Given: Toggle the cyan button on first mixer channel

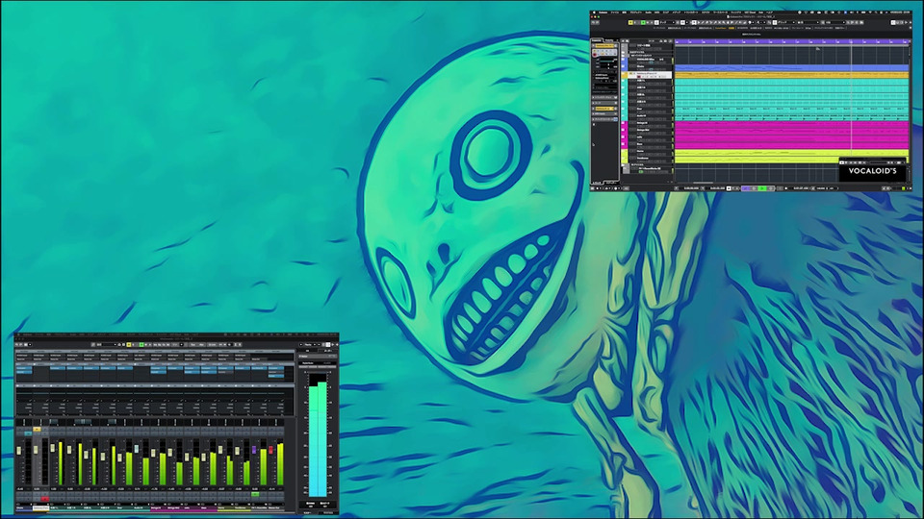Looking at the screenshot, I should tap(28, 433).
